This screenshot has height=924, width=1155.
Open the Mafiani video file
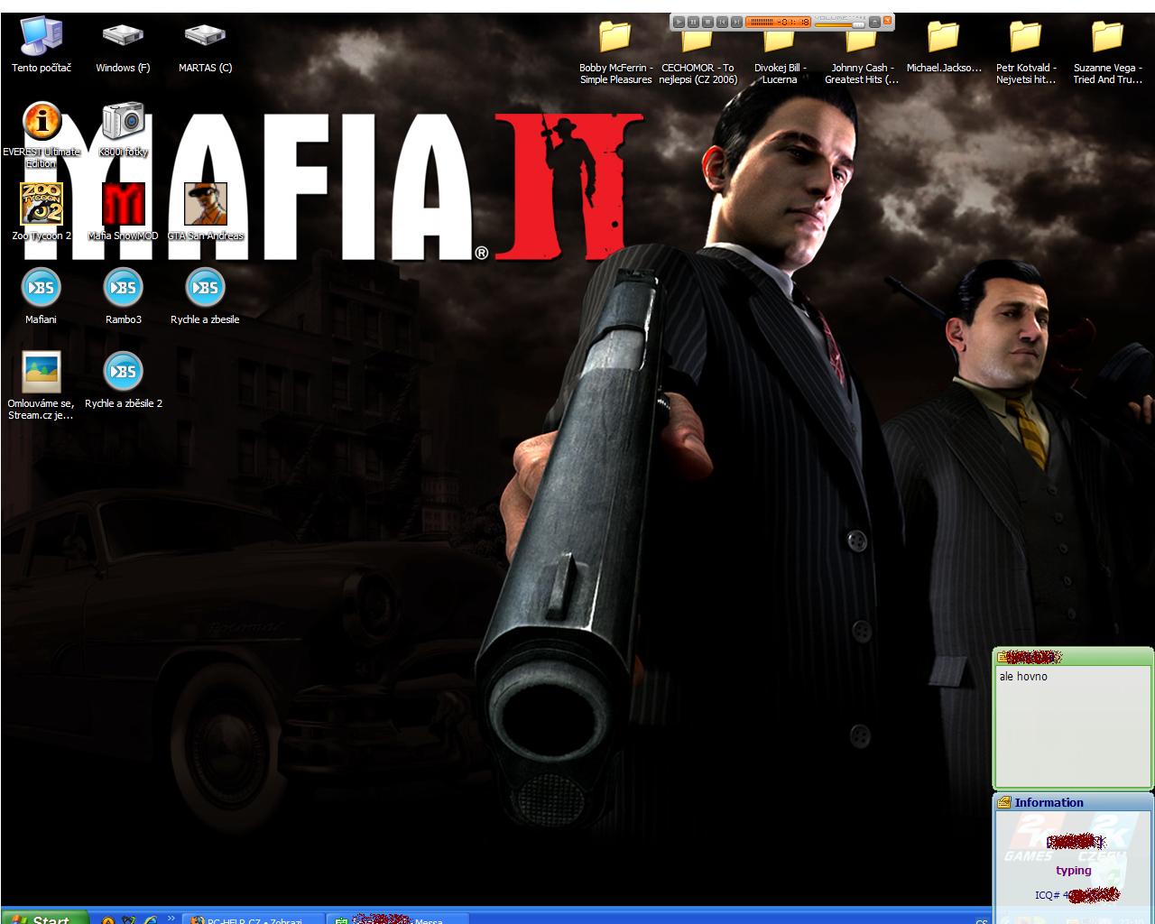(x=42, y=296)
